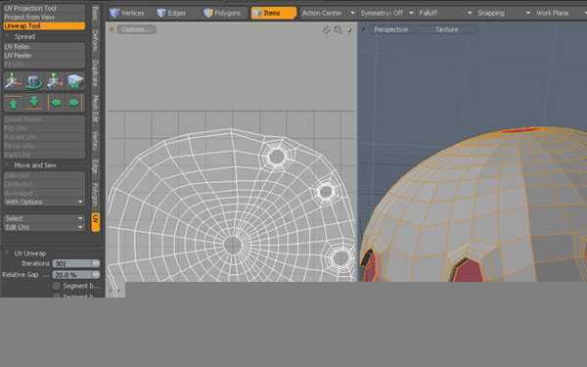Switch to Vertices selection mode
587x367 pixels.
[127, 13]
